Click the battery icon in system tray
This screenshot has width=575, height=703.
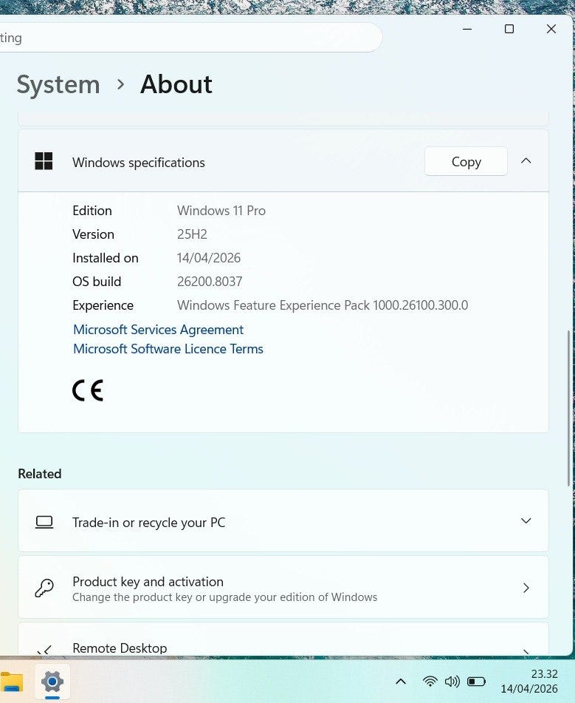476,682
